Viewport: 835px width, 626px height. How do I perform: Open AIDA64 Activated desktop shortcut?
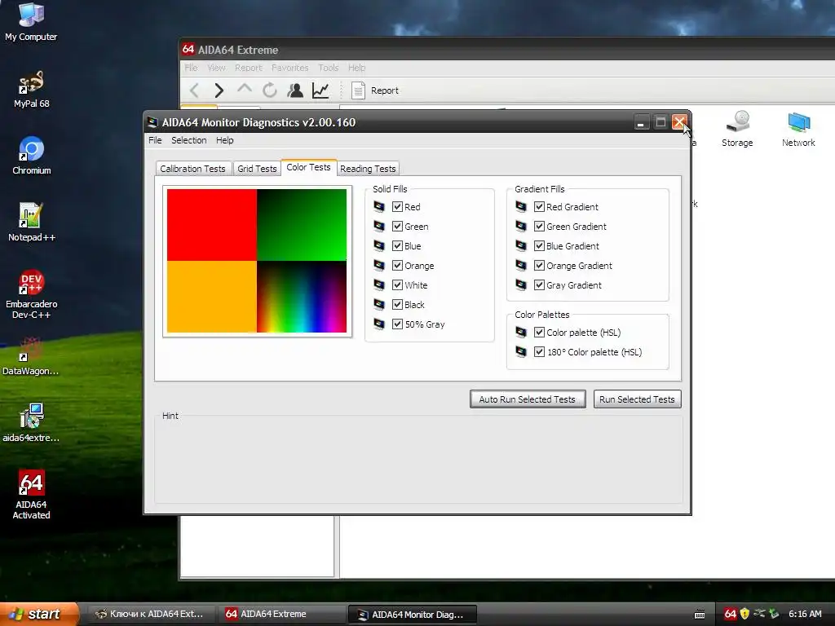click(32, 495)
